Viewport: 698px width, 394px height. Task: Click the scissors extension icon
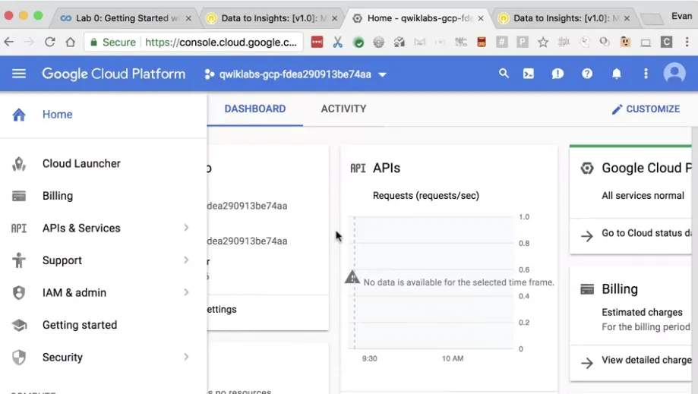click(x=338, y=43)
